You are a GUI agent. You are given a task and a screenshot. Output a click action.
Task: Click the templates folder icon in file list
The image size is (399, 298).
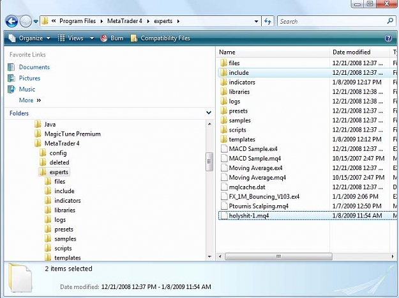(223, 139)
